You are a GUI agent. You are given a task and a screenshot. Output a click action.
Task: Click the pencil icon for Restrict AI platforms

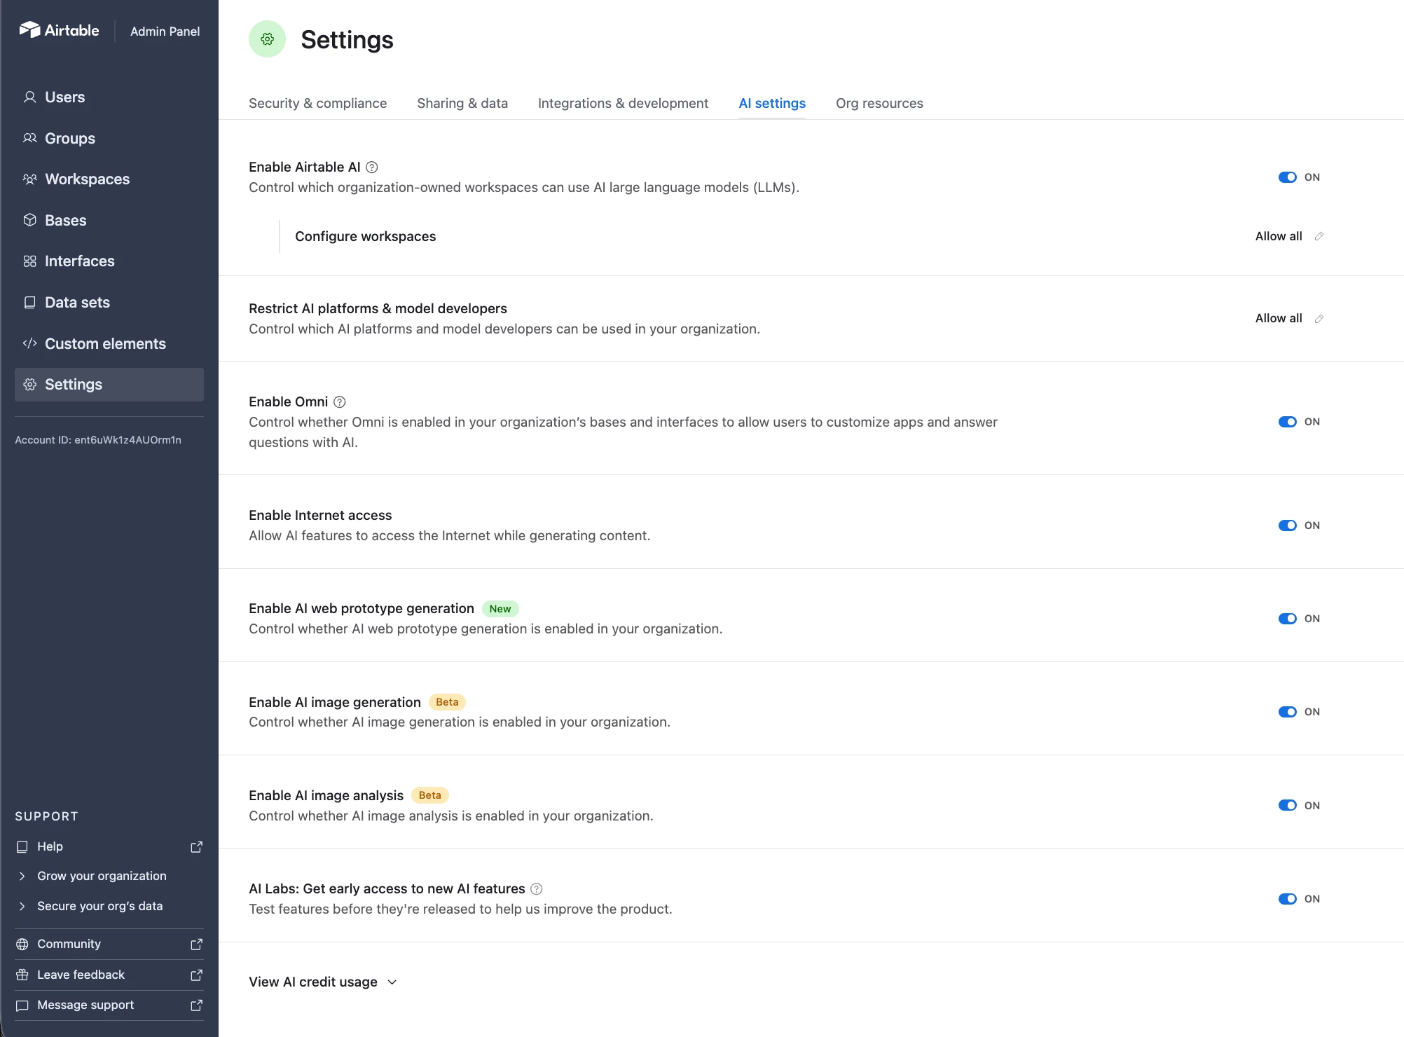coord(1319,319)
